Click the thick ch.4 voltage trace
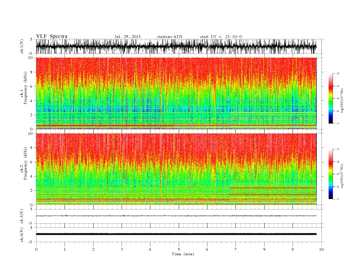The width and height of the screenshot is (362, 280). (x=176, y=234)
